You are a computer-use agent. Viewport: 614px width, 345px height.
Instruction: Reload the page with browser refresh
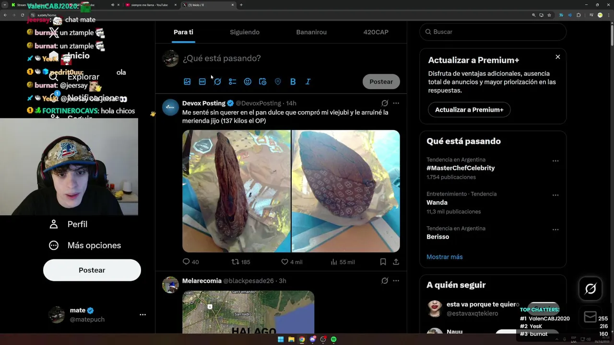point(22,15)
